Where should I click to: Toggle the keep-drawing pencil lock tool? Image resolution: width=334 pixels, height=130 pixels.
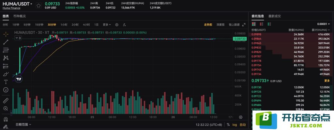click(x=6, y=127)
